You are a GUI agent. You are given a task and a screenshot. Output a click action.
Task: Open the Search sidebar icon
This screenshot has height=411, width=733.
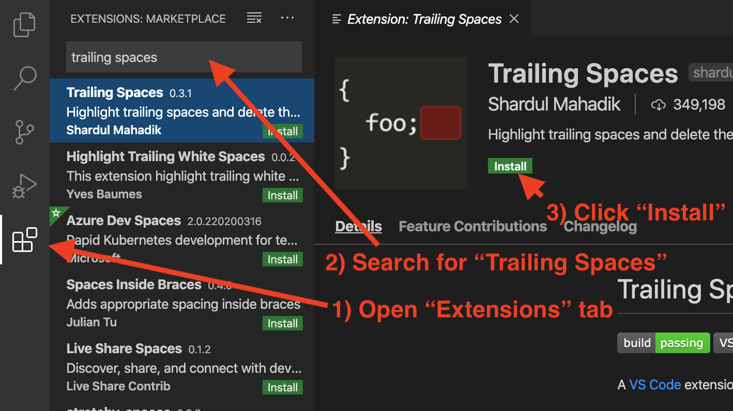point(24,77)
